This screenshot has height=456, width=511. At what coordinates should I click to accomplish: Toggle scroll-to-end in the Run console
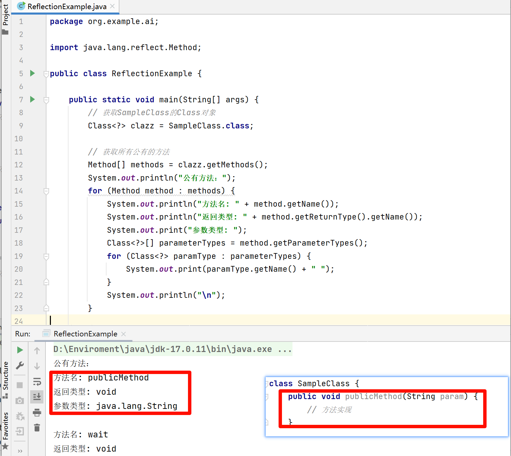(37, 397)
